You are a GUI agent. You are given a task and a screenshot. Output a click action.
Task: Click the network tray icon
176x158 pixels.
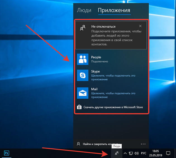coord(131,153)
